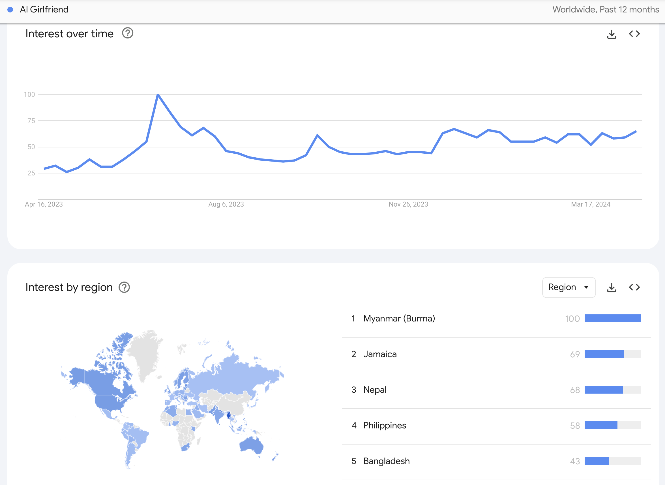Click the Worldwide, Past 12 months summary
Screen dimensions: 665x485
pyautogui.click(x=605, y=10)
